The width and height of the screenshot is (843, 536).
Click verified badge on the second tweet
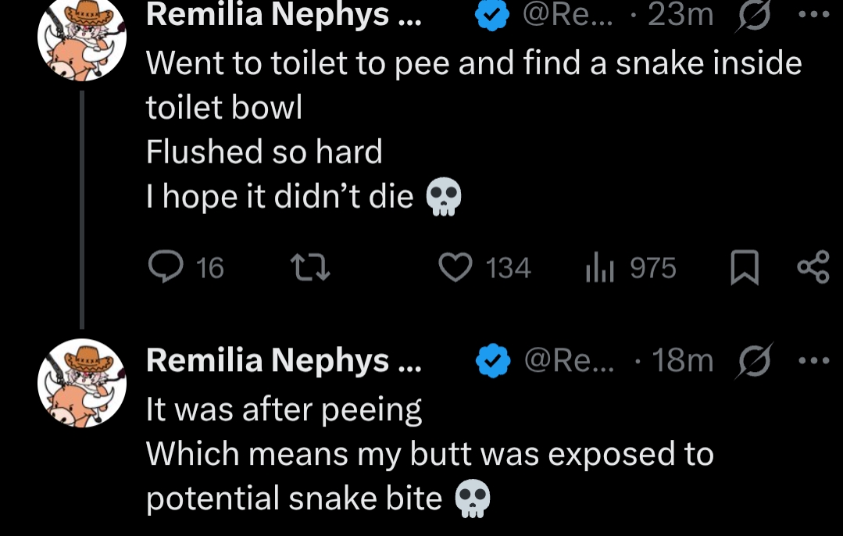[492, 361]
